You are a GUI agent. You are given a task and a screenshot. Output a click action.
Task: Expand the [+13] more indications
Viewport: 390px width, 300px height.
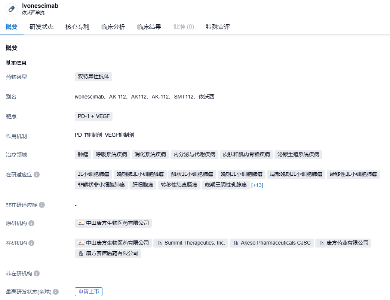(x=257, y=185)
